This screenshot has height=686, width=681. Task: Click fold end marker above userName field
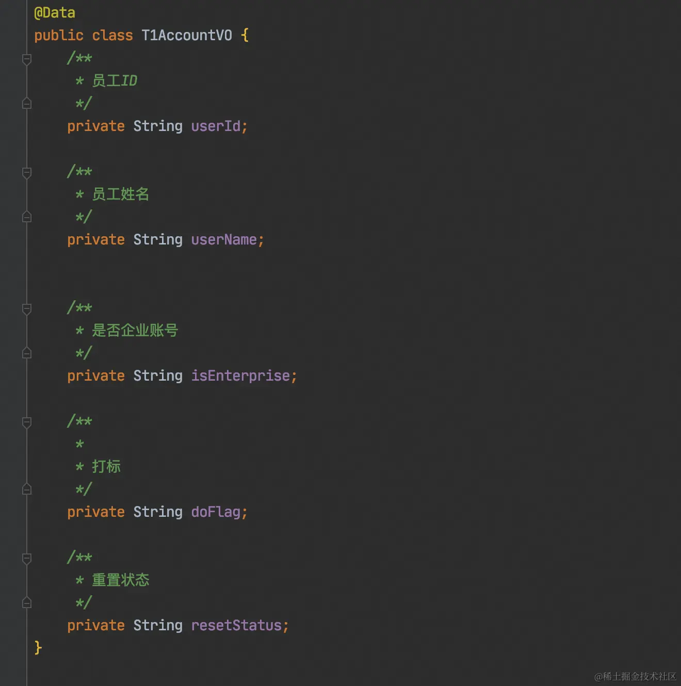[x=27, y=217]
